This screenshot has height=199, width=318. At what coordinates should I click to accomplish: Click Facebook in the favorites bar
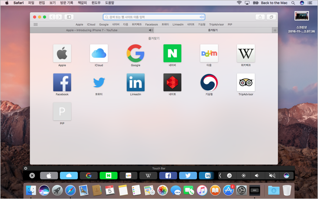click(x=151, y=24)
